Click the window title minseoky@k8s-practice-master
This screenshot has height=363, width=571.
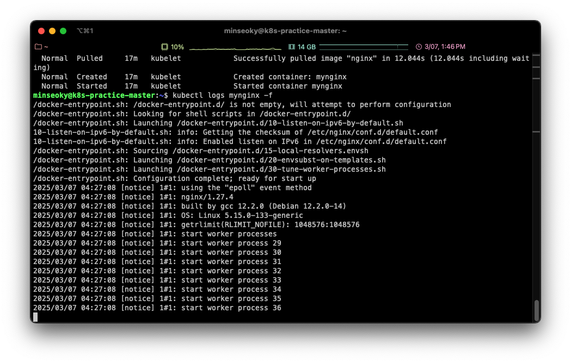285,31
